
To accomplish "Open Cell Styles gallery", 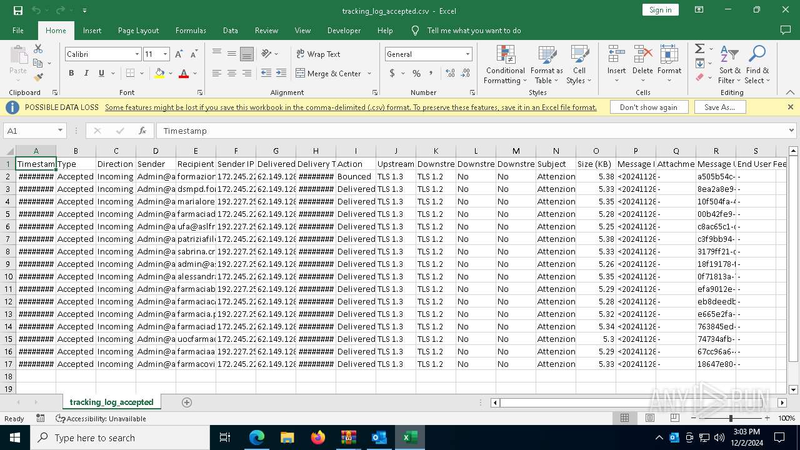I will [579, 65].
